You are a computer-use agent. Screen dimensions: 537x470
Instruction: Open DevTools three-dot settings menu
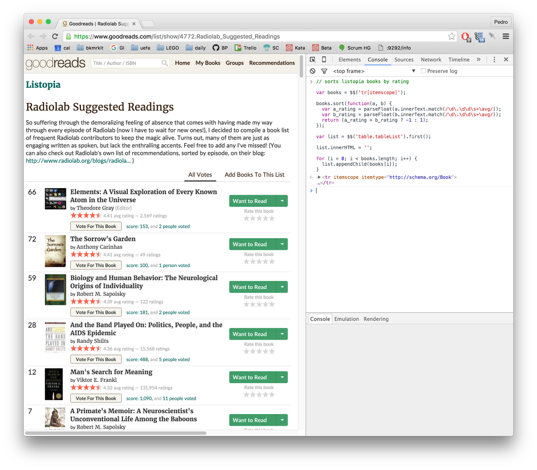point(494,60)
